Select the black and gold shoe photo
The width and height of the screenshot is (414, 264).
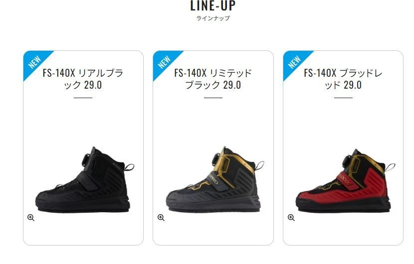(x=215, y=179)
